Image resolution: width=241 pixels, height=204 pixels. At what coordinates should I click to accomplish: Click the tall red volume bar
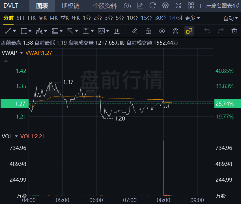tap(164, 168)
